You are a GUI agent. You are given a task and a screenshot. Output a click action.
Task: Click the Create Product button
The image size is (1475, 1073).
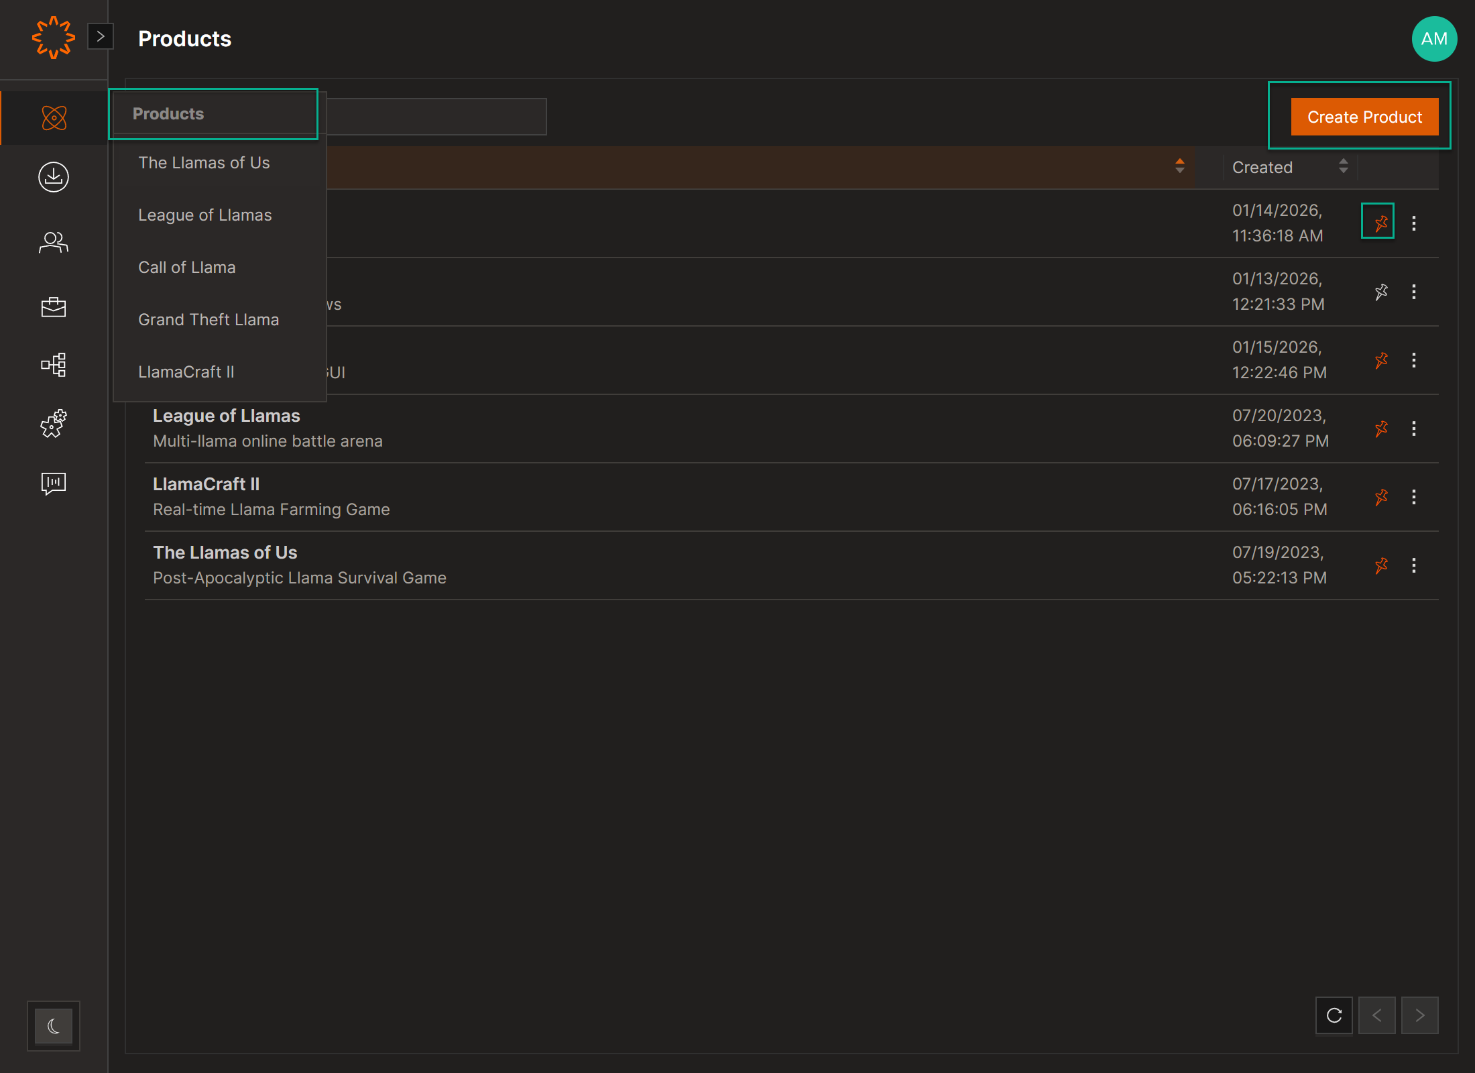point(1364,117)
